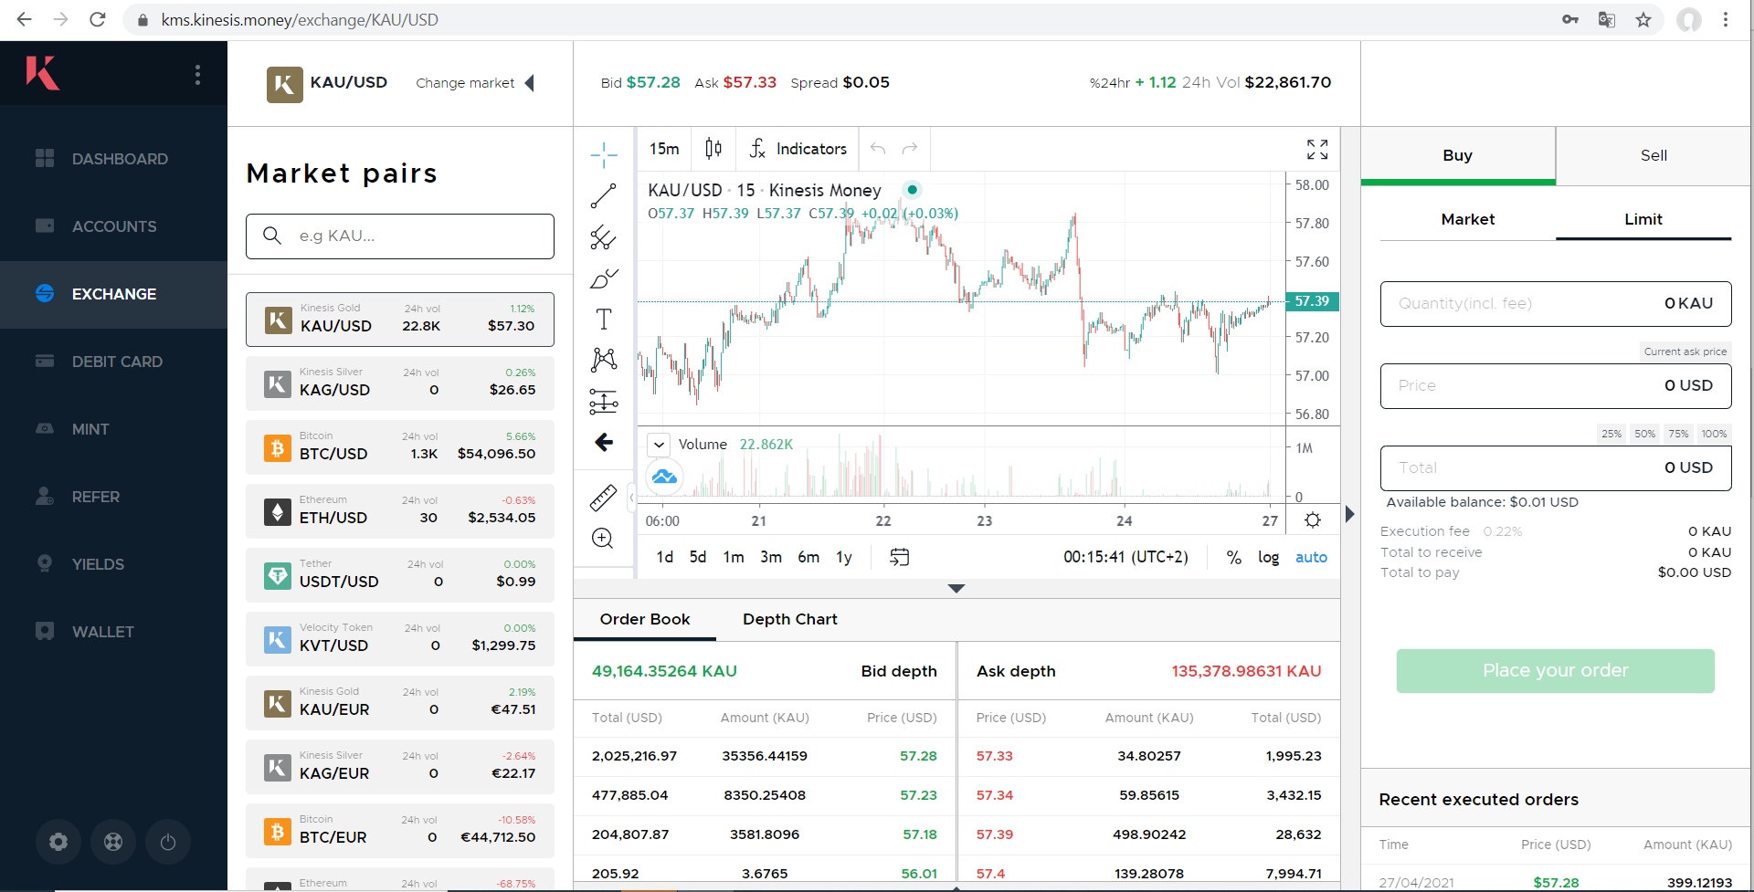Open chart settings gear icon
Image resolution: width=1754 pixels, height=892 pixels.
(1313, 520)
